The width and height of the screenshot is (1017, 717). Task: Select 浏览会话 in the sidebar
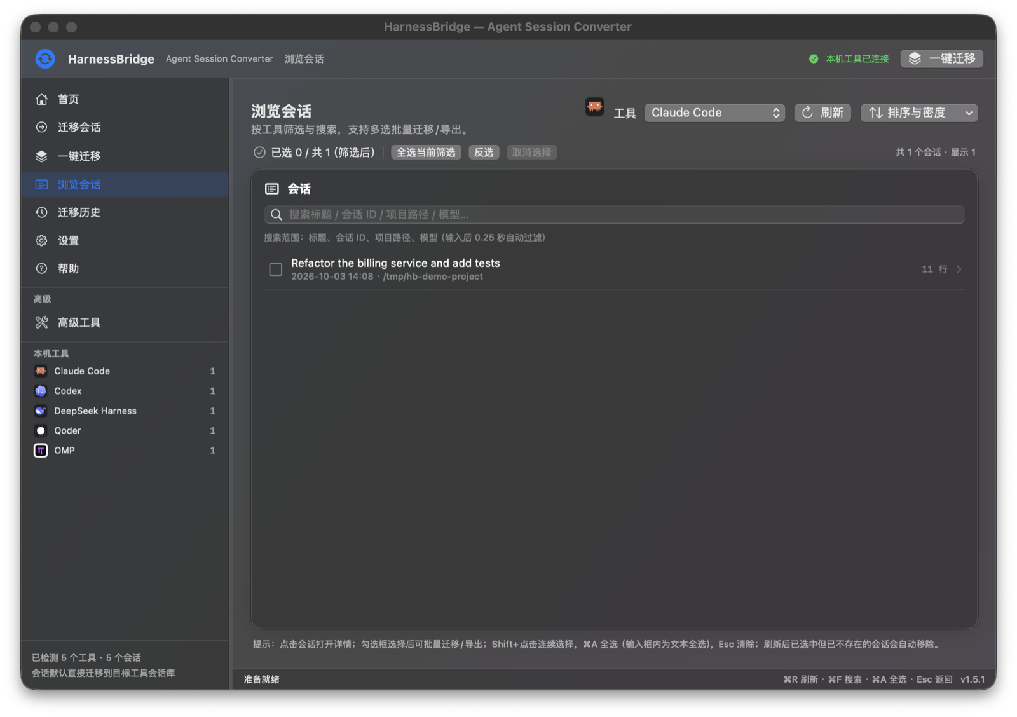(x=125, y=184)
